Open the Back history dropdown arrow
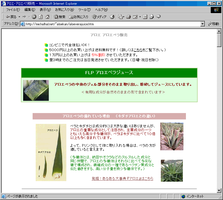The width and height of the screenshot is (223, 200). coord(19,17)
